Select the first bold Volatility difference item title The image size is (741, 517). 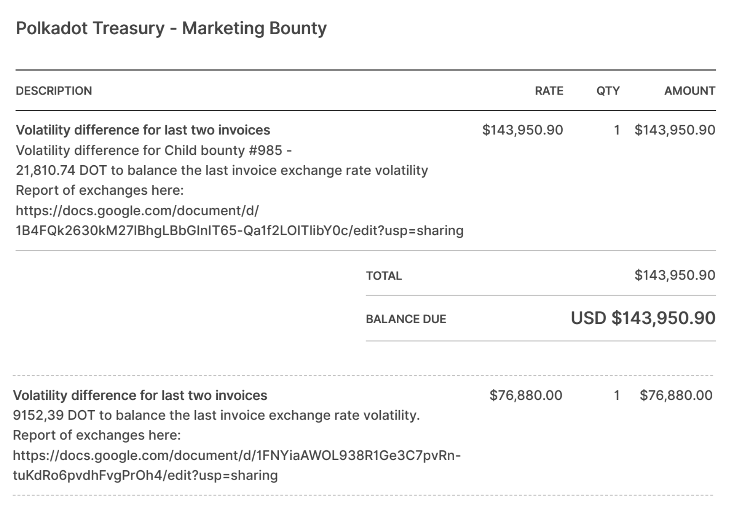(143, 130)
